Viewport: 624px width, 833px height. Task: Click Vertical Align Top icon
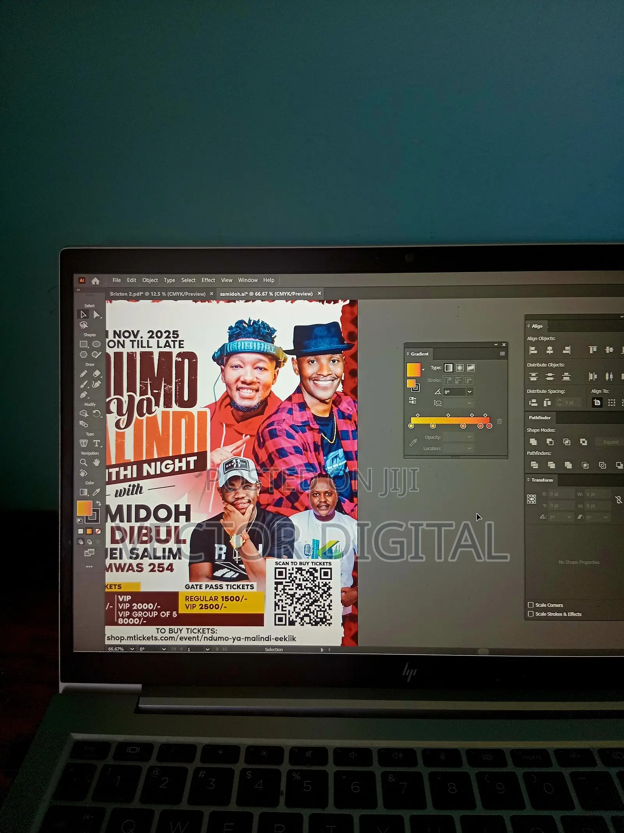click(593, 350)
